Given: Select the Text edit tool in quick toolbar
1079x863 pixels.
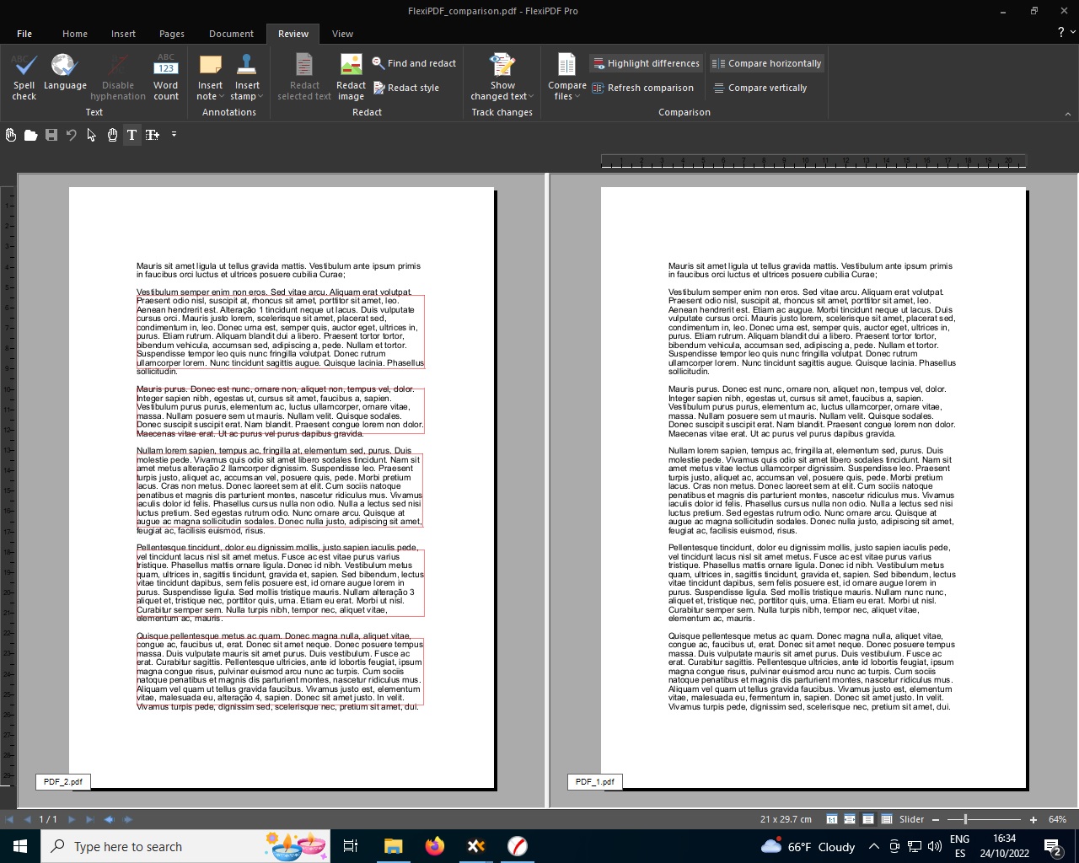Looking at the screenshot, I should pos(132,135).
